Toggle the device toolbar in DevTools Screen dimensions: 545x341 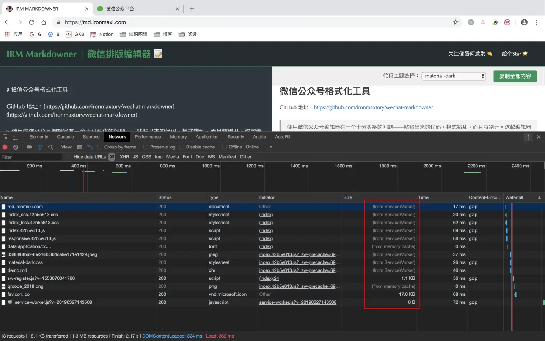pos(15,137)
